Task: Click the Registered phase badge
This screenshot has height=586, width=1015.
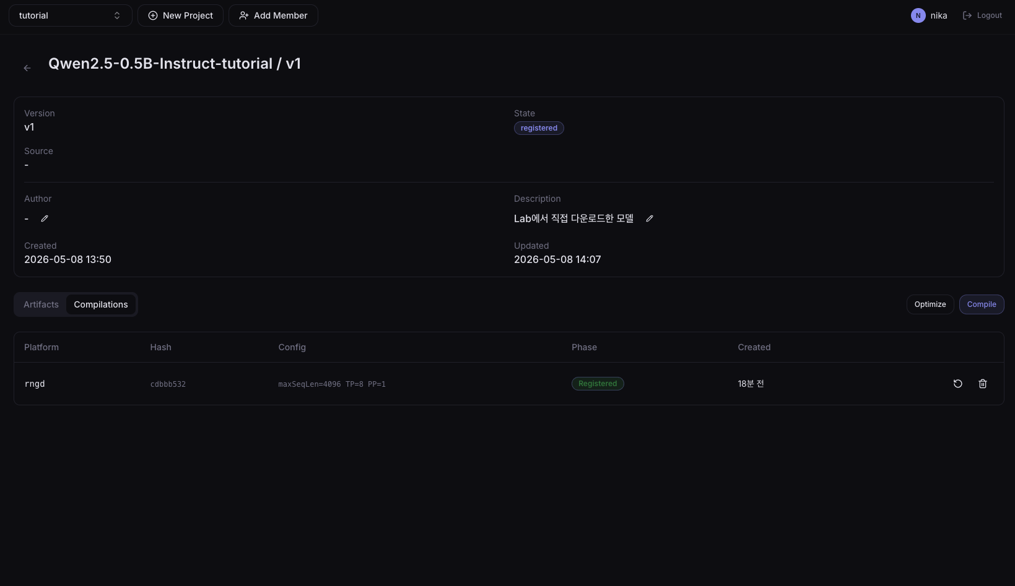Action: pyautogui.click(x=598, y=384)
